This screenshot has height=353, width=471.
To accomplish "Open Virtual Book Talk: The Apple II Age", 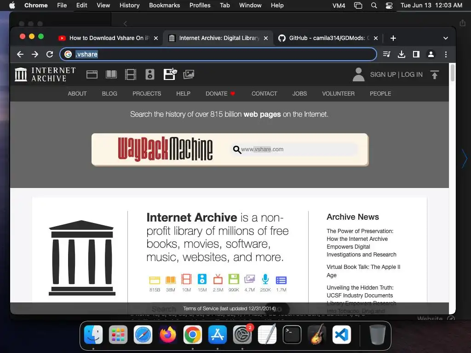I will [363, 271].
